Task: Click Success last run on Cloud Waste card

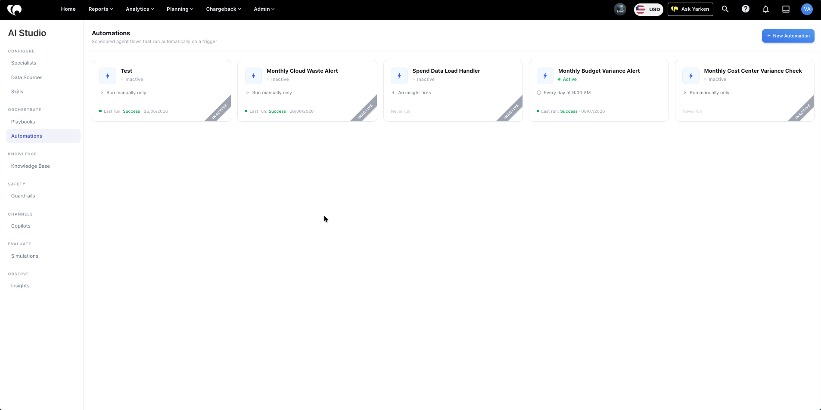Action: pos(277,111)
